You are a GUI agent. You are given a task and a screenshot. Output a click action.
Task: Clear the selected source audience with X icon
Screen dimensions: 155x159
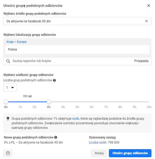[x=146, y=21]
